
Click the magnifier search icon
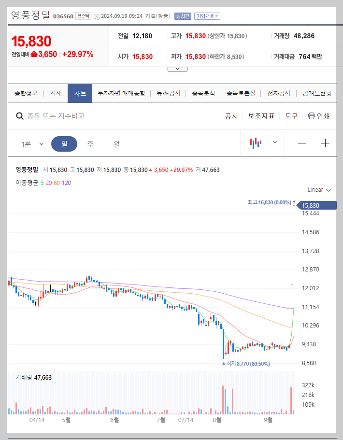(x=20, y=116)
